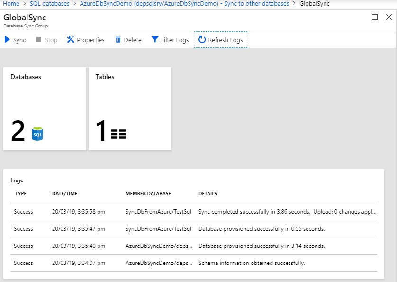Close the GlobalSync blade
Screen dimensions: 397x282
[388, 17]
